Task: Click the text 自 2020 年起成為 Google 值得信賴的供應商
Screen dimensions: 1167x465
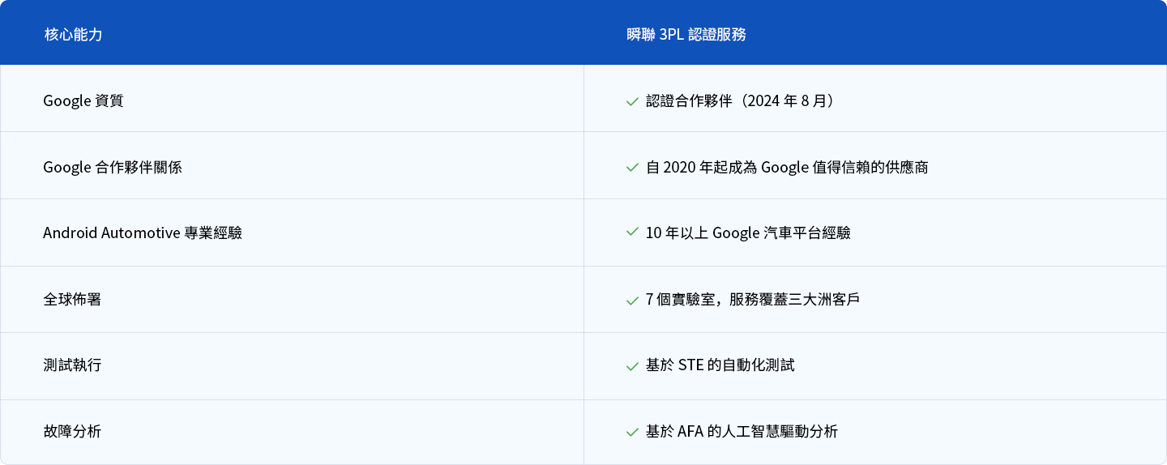Action: 787,167
